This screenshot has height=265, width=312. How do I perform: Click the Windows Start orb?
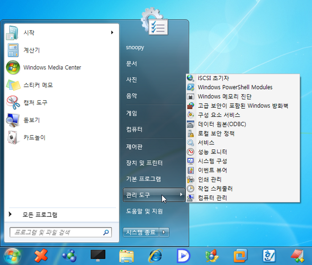point(12,256)
